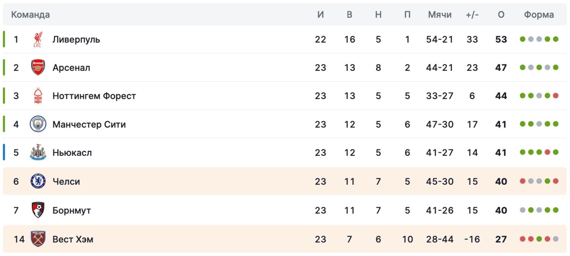Click the last red form dot for Челси

(556, 181)
